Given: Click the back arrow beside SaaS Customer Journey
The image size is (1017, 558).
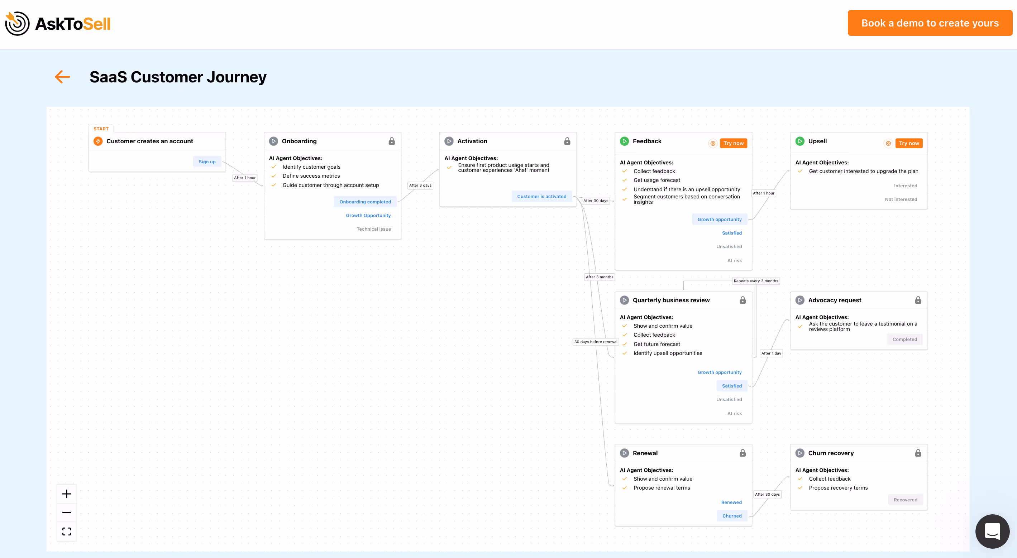Looking at the screenshot, I should tap(62, 77).
